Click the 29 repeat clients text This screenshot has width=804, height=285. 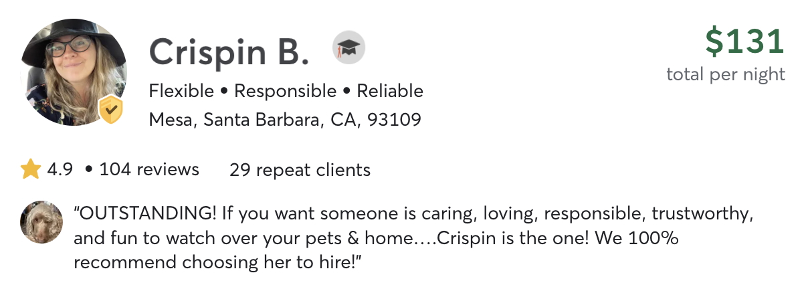(300, 170)
